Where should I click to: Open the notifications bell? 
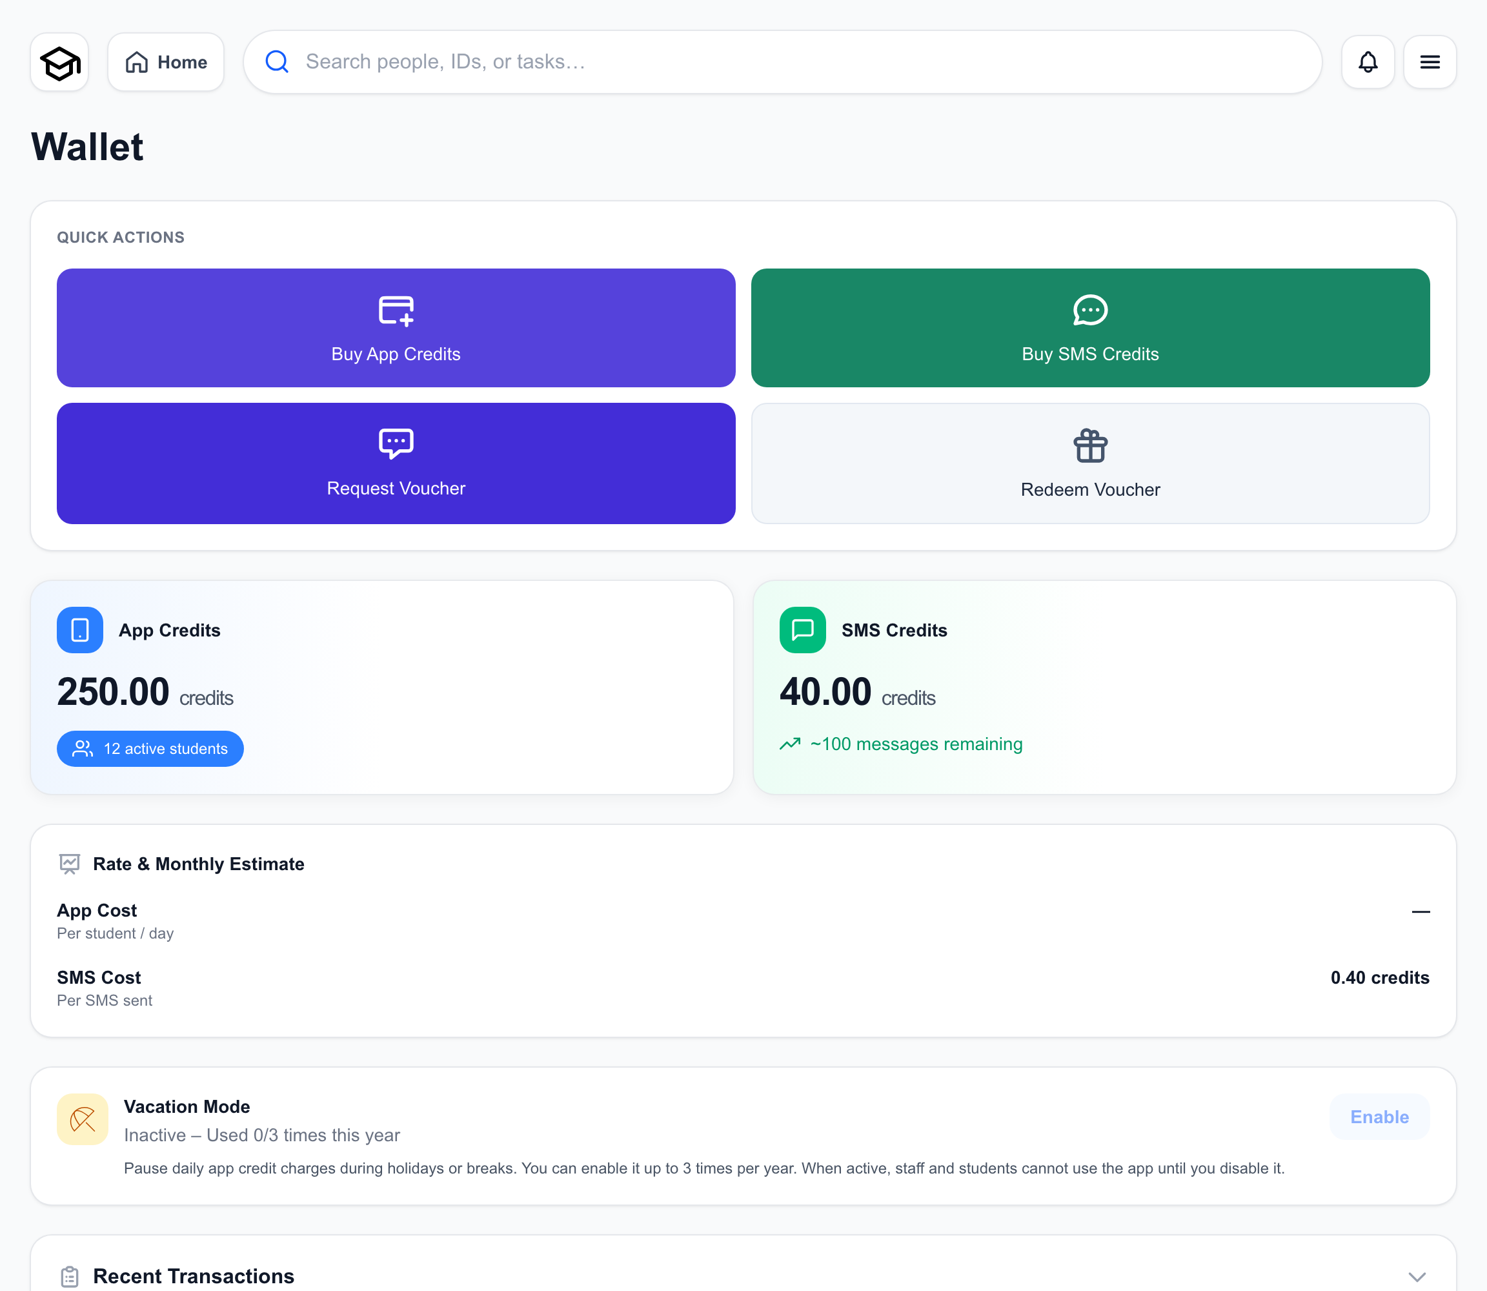[x=1368, y=62]
